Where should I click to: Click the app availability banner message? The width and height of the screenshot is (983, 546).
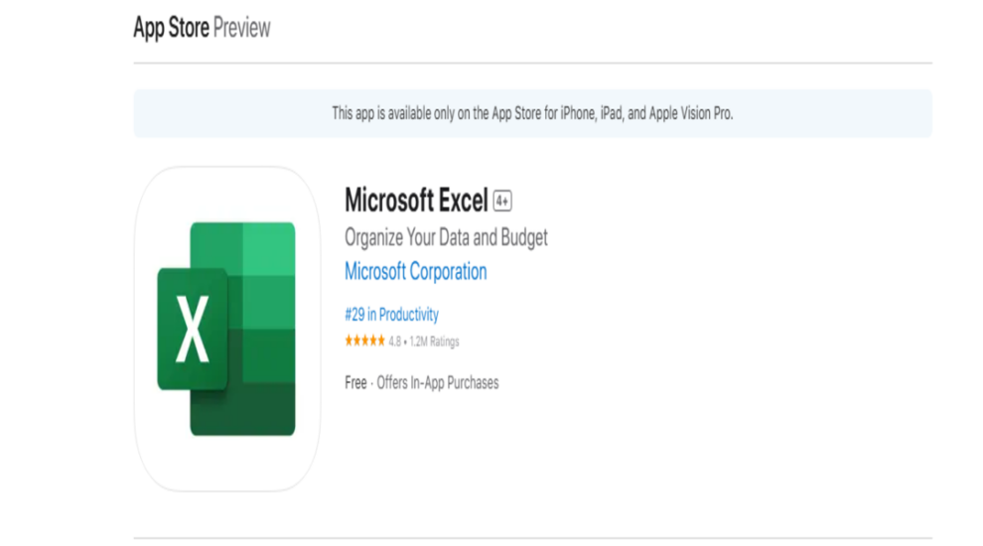tap(532, 113)
